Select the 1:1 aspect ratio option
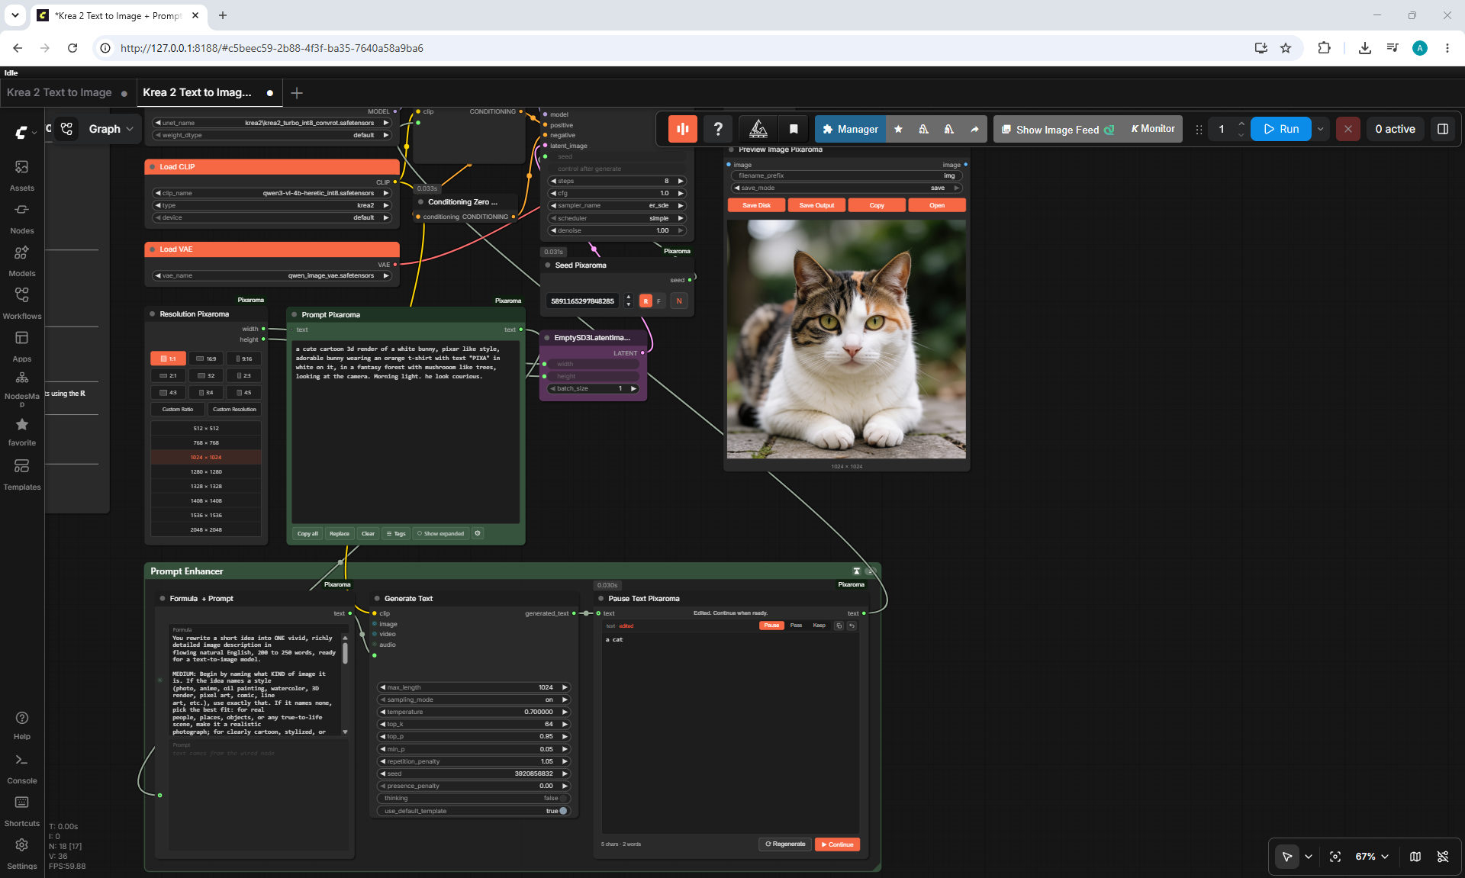Viewport: 1465px width, 878px height. click(x=169, y=359)
